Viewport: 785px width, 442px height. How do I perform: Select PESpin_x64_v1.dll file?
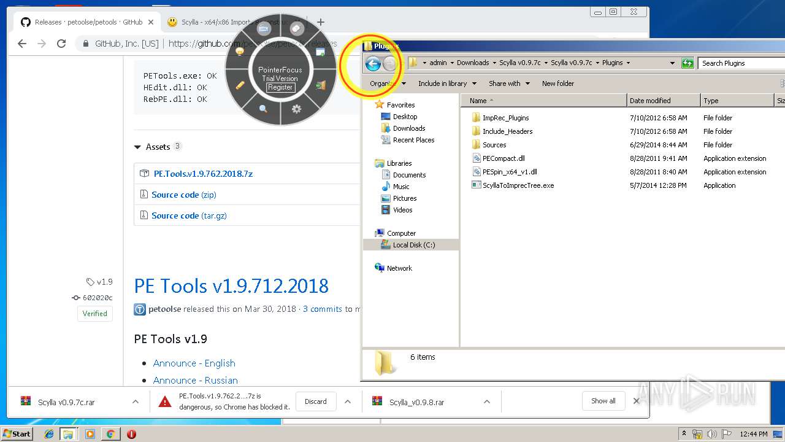(510, 172)
